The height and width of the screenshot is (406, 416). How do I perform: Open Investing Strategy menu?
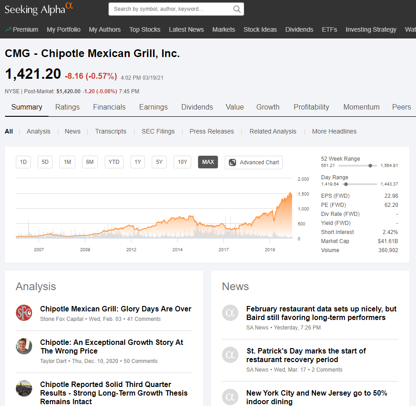pyautogui.click(x=371, y=29)
